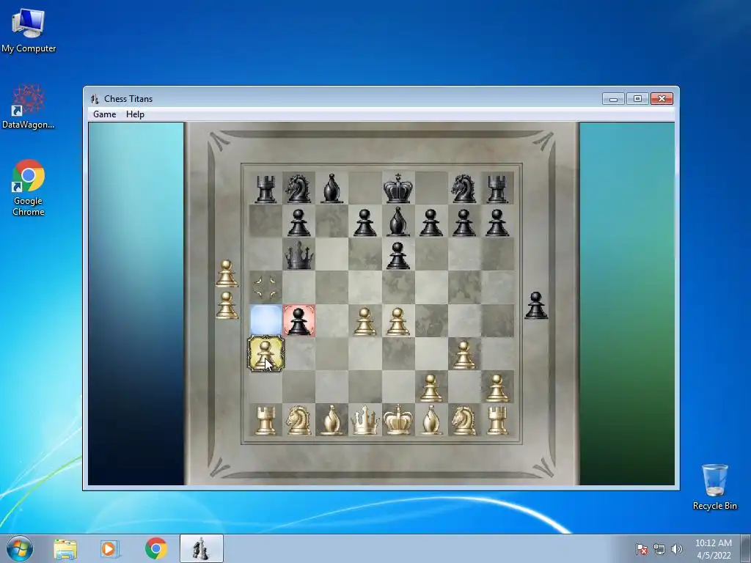Click the black pawn on e6
The width and height of the screenshot is (751, 563).
[398, 255]
